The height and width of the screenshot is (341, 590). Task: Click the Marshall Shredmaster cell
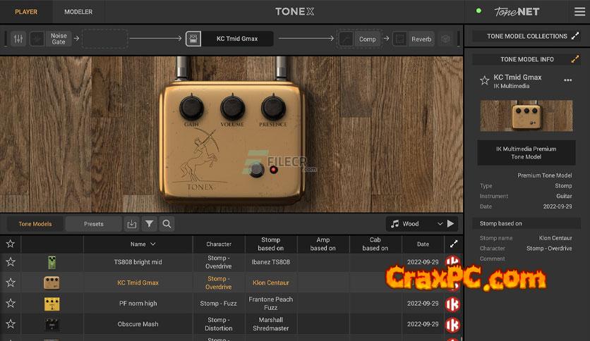click(x=271, y=323)
